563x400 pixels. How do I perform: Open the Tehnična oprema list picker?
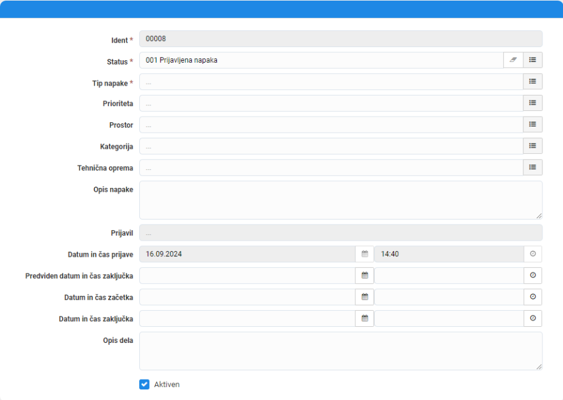point(533,167)
